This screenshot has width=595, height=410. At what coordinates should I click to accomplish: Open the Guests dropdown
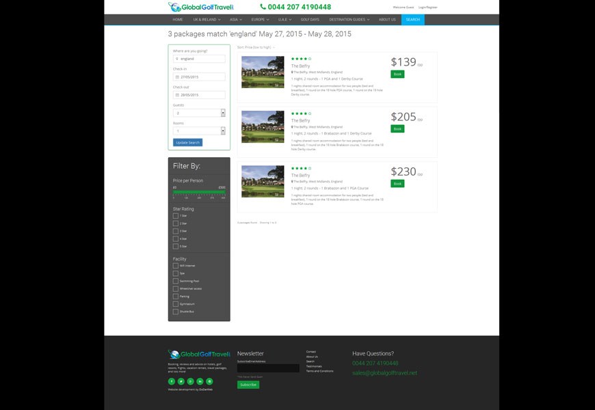(199, 113)
